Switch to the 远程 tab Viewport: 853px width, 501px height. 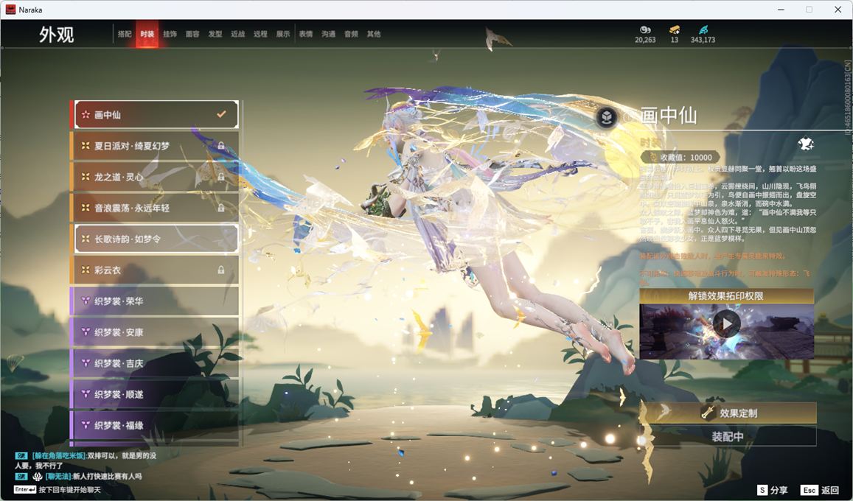point(260,34)
